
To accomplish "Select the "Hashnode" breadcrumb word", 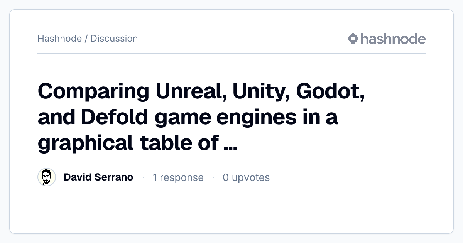I will 60,39.
